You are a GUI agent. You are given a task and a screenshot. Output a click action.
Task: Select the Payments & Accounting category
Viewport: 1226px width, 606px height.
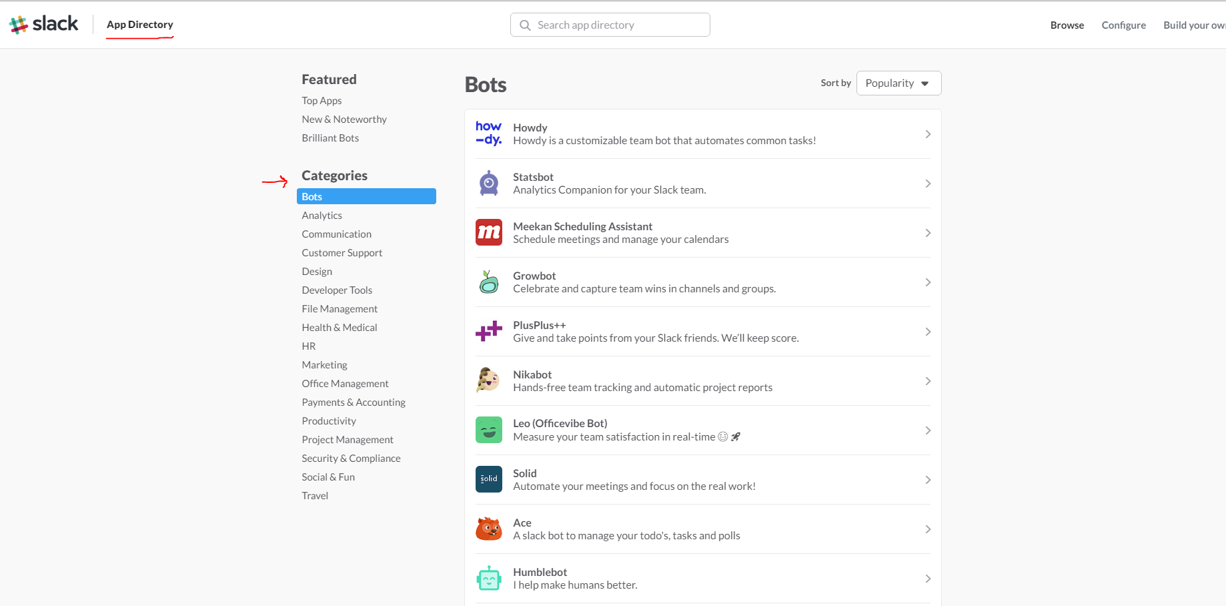click(x=354, y=402)
